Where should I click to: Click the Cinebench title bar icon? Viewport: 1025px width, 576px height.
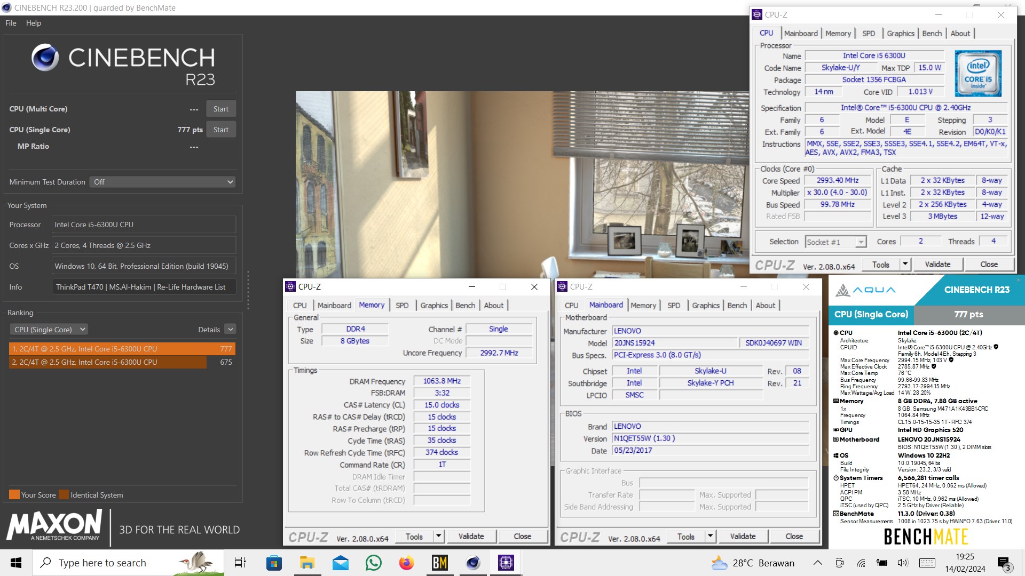pos(6,7)
